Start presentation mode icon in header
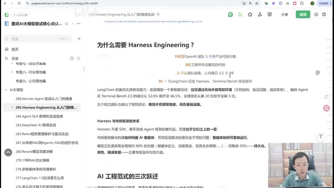The width and height of the screenshot is (334, 188). 270,15
